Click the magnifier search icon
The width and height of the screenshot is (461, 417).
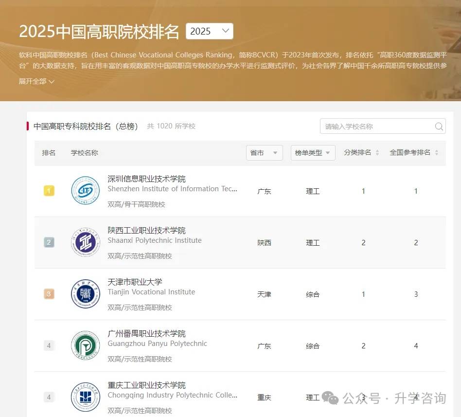(439, 126)
